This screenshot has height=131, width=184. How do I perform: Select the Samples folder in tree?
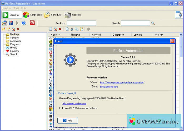(14, 38)
